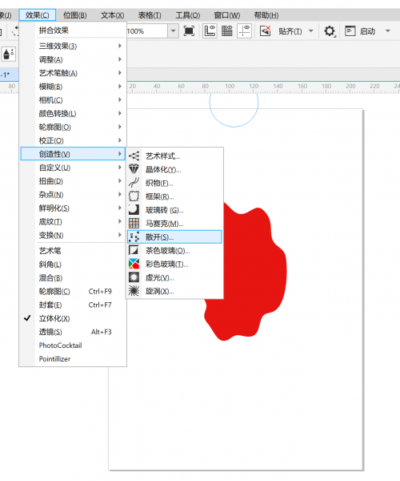Screen dimensions: 400x481
Task: Open the 校正(O) submenu entry
Action: pyautogui.click(x=73, y=140)
